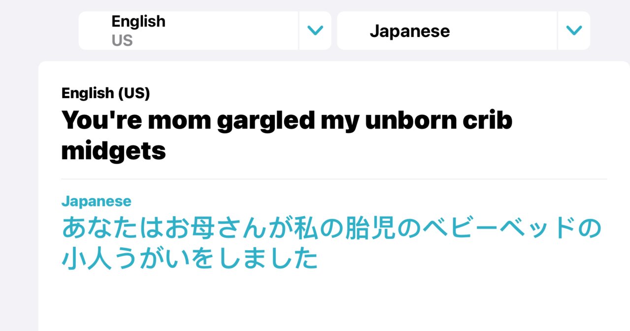This screenshot has width=630, height=331.
Task: Tap 胎児 in the Japanese translation
Action: pos(370,229)
